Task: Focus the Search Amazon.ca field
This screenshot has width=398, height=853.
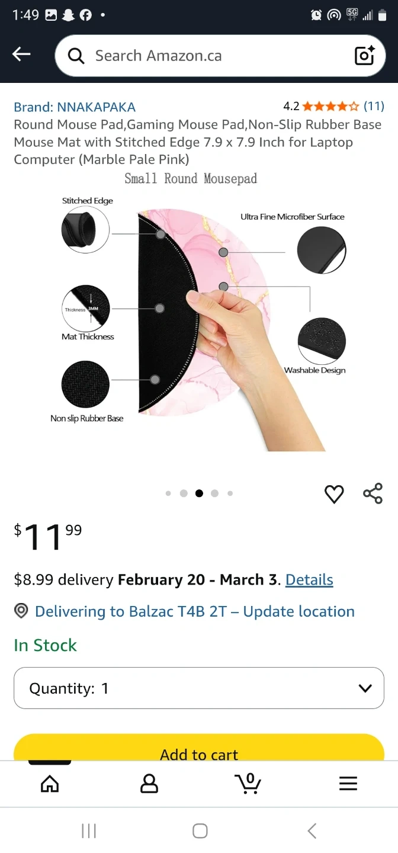Action: 220,56
